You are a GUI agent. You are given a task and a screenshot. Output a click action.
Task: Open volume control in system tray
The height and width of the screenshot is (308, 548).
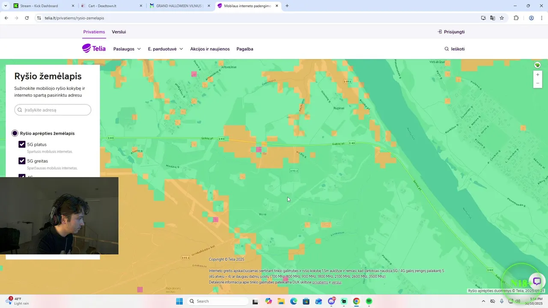[518, 301]
